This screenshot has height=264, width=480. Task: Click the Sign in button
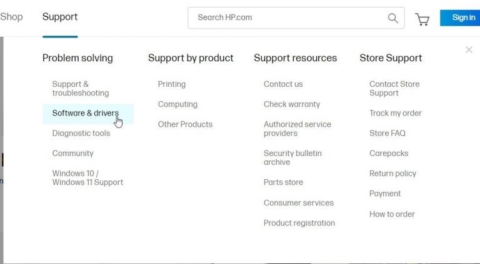463,17
